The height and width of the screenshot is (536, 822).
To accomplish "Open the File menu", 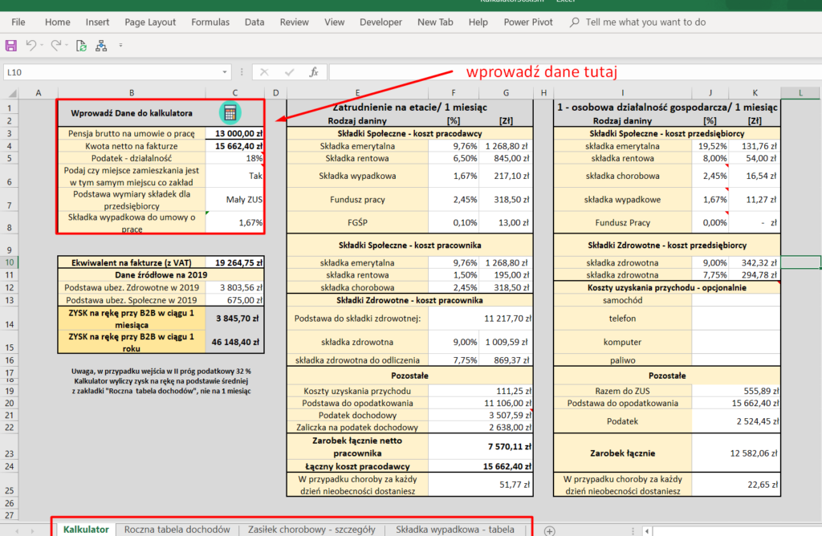I will coord(18,22).
